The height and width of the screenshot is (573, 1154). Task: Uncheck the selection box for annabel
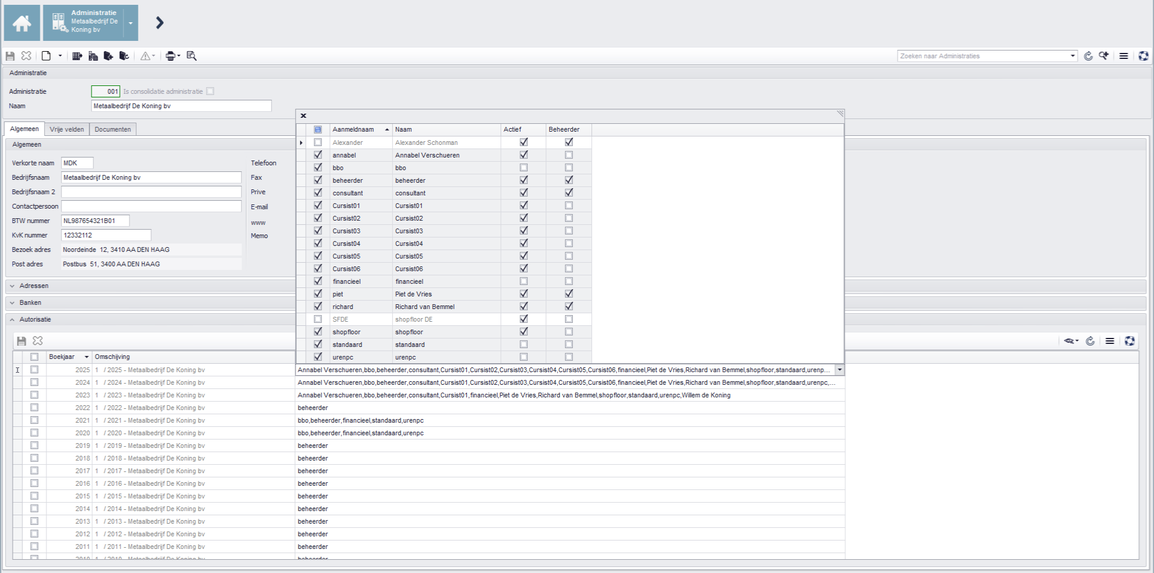318,155
